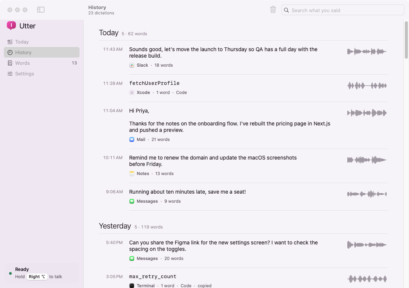
Task: Click the sliders icon next to Settings
Action: coord(10,74)
